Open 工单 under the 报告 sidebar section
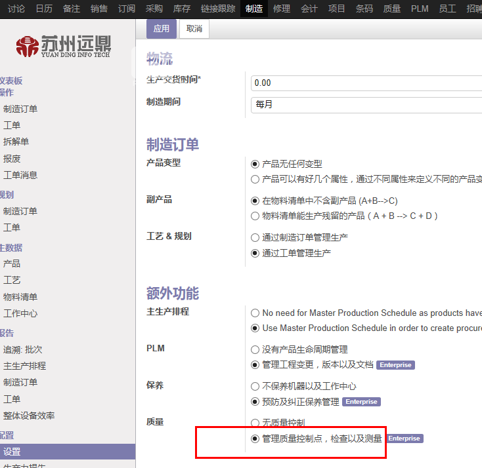The width and height of the screenshot is (482, 468). coord(12,399)
